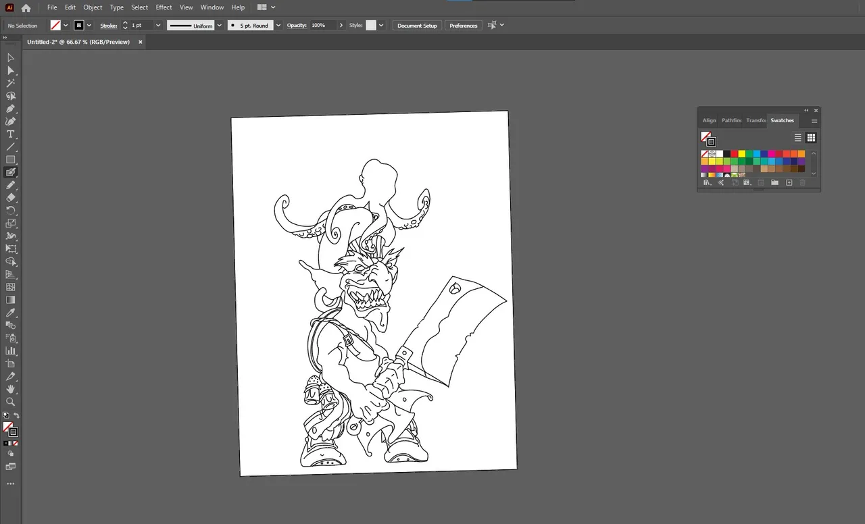Viewport: 865px width, 524px height.
Task: Open the Uniform variable width profile dropdown
Action: (x=219, y=26)
